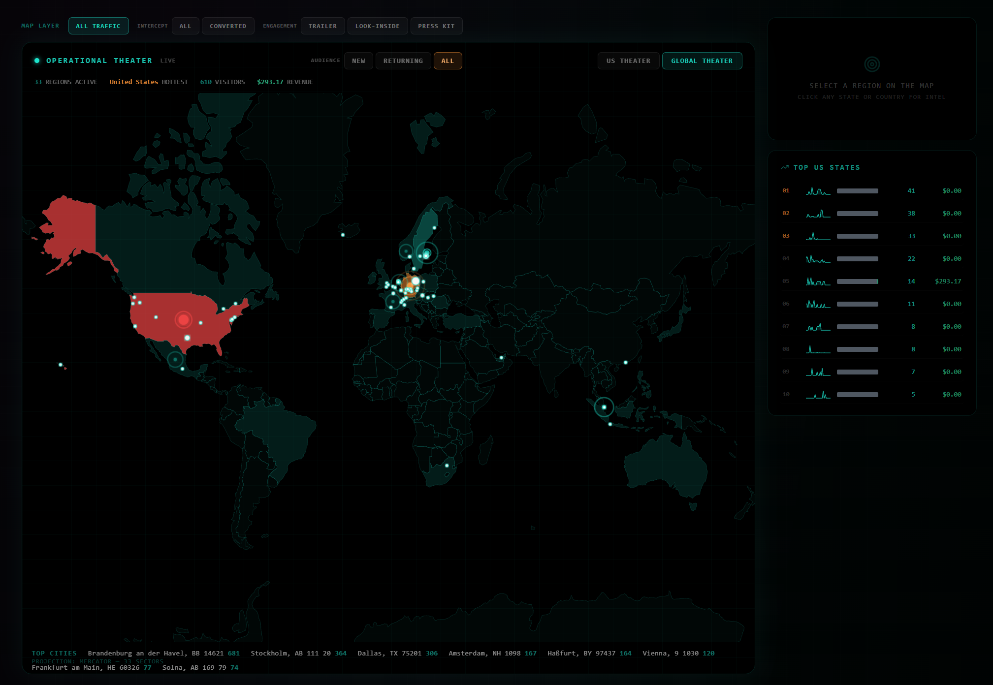This screenshot has width=993, height=685.
Task: Click the bar in state row 10
Action: pos(857,395)
